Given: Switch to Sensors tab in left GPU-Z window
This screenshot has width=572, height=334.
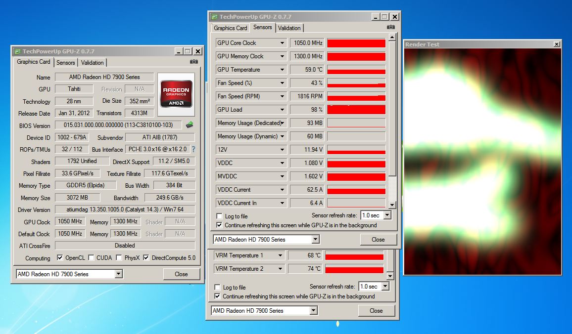Looking at the screenshot, I should [66, 63].
